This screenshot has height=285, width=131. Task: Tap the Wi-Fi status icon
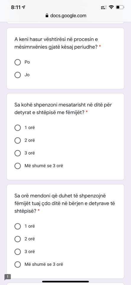click(112, 7)
